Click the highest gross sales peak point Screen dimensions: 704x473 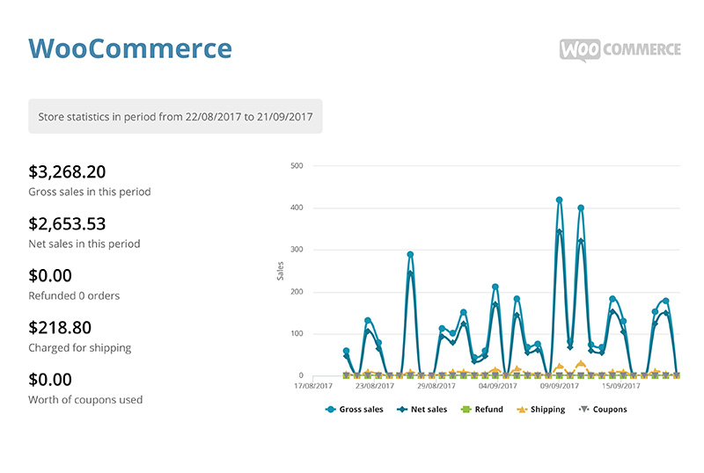tap(559, 200)
